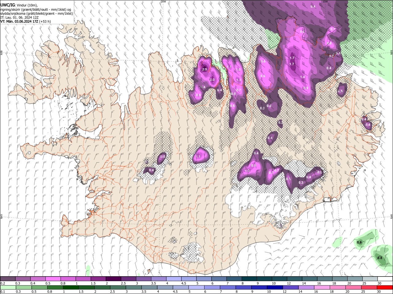Image resolution: width=393 pixels, height=294 pixels.
Task: Click the '2.9' snowfall value on the map
Action: [205, 70]
